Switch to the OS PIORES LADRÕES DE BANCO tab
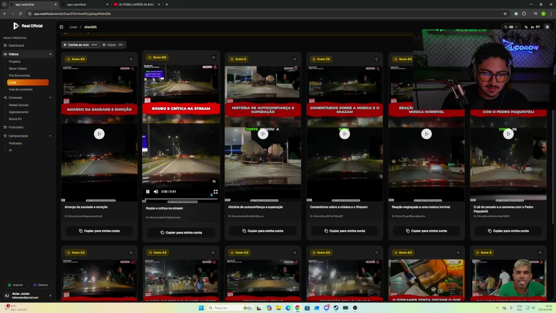Image resolution: width=556 pixels, height=313 pixels. (136, 4)
